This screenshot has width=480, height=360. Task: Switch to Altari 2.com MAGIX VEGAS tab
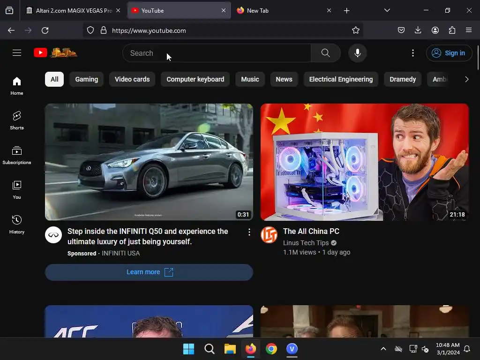point(74,11)
